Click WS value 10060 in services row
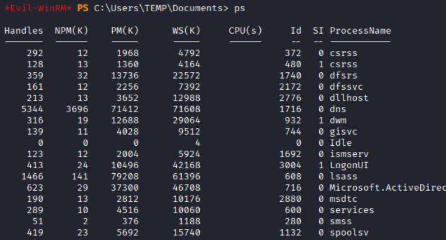 tap(186, 210)
